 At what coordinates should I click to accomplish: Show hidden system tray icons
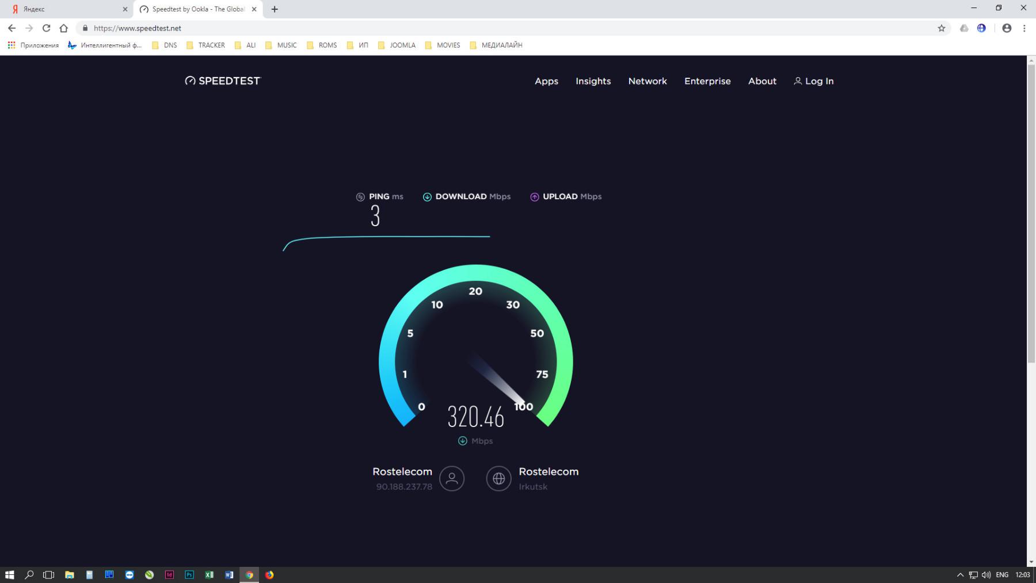[960, 574]
